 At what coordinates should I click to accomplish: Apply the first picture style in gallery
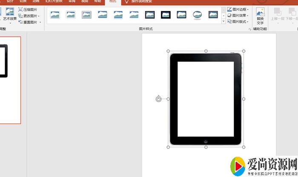[x=55, y=15]
